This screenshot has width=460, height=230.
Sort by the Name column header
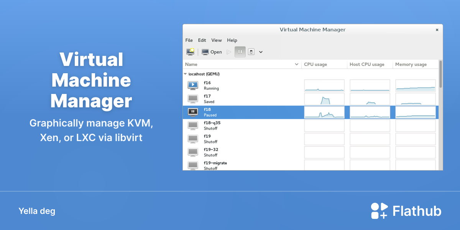[x=242, y=64]
